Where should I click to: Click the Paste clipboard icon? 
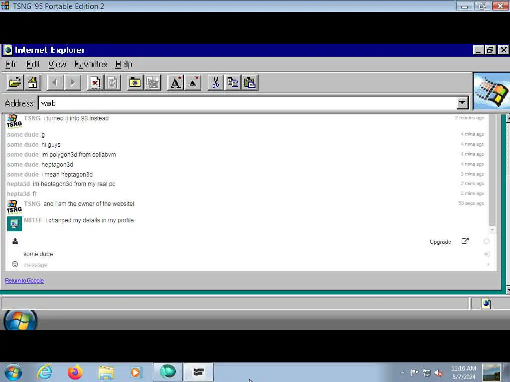250,83
